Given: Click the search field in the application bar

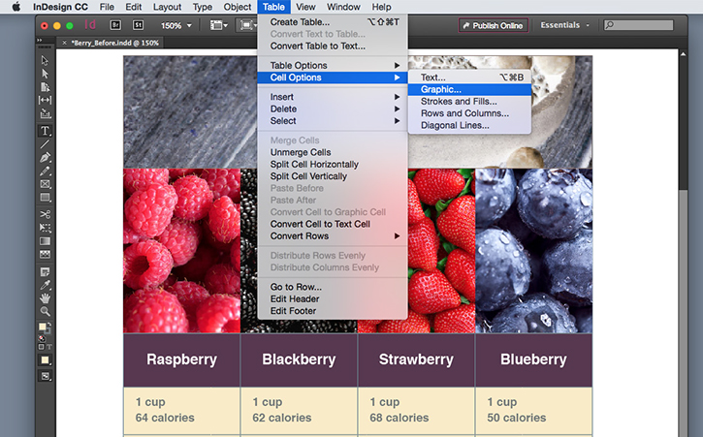Looking at the screenshot, I should tap(638, 25).
